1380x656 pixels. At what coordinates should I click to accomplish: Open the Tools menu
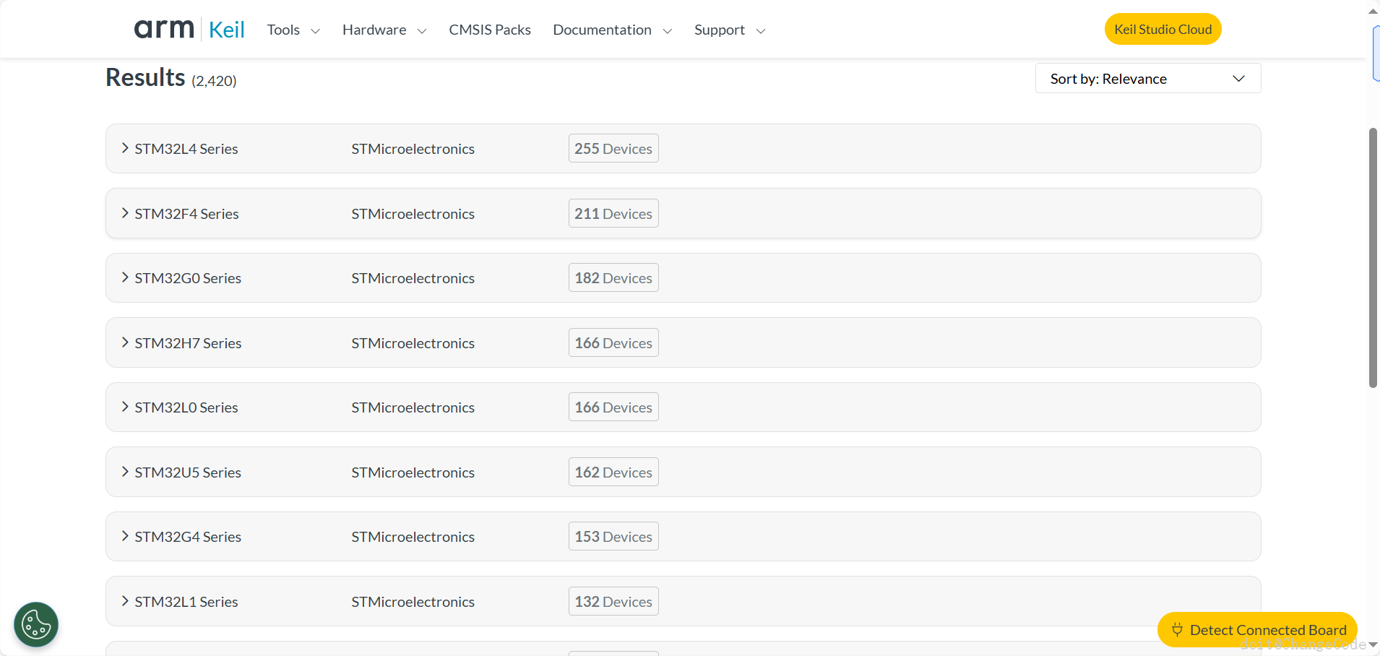[293, 30]
